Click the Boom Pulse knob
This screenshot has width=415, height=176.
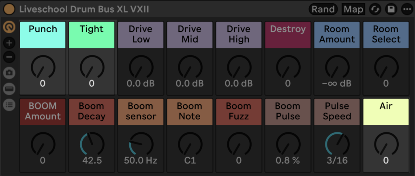pos(288,145)
